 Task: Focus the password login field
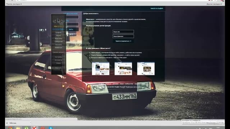pos(72,24)
